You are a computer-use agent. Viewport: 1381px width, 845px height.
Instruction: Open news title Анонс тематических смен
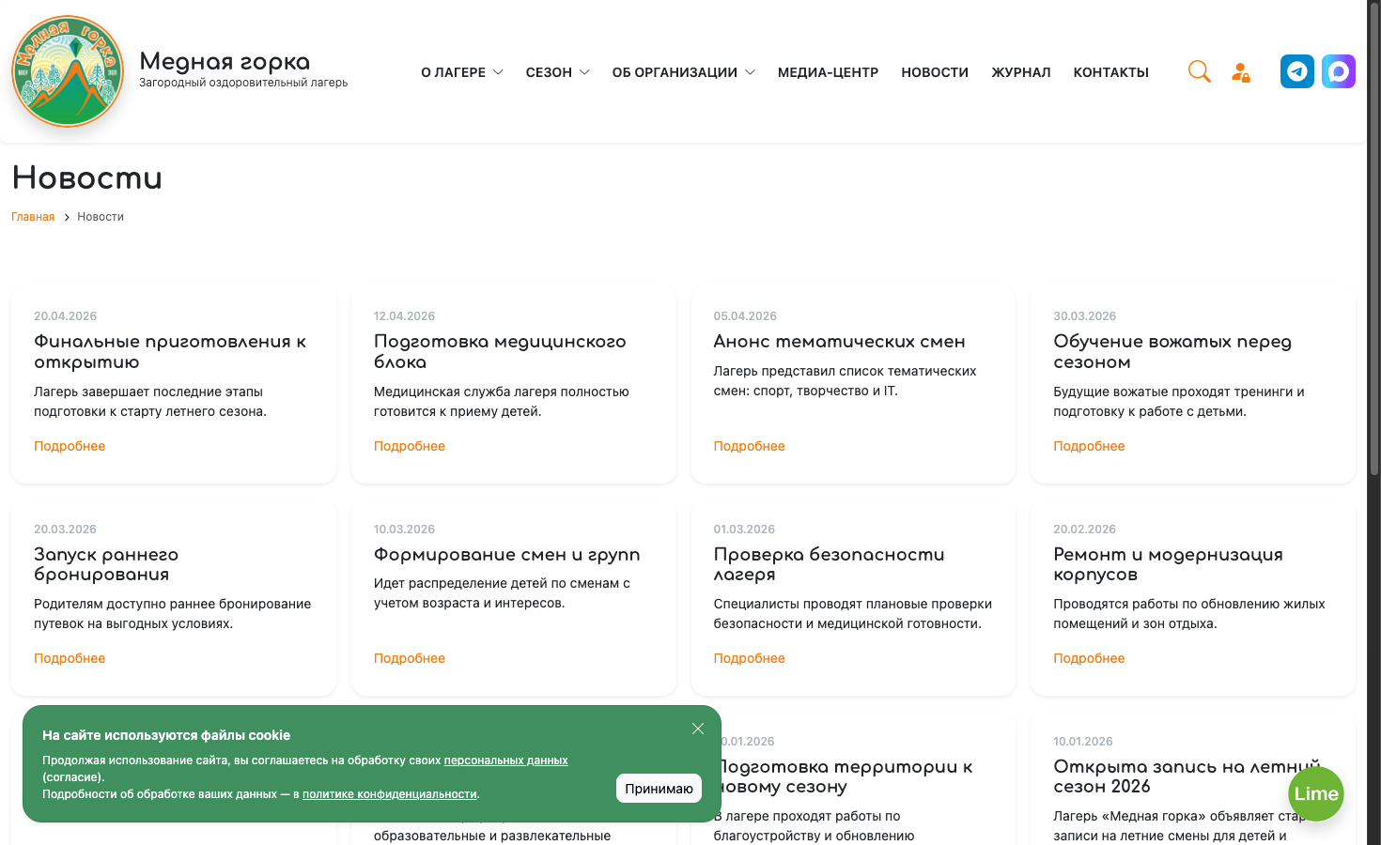(x=839, y=342)
